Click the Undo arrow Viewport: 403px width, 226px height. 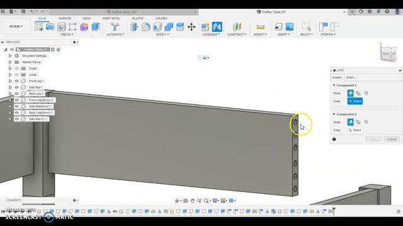tap(32, 11)
